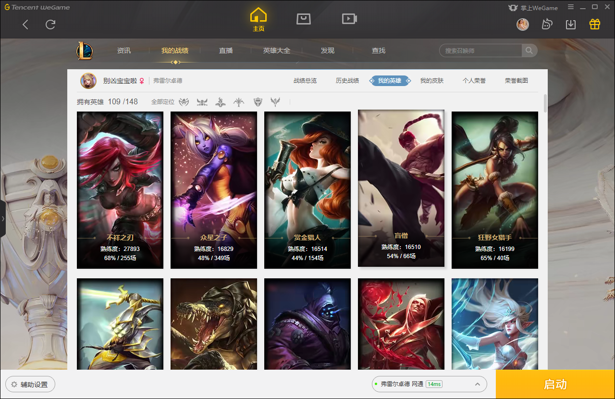This screenshot has height=399, width=615.
Task: Open the 不祥之刃 hero card
Action: 120,190
